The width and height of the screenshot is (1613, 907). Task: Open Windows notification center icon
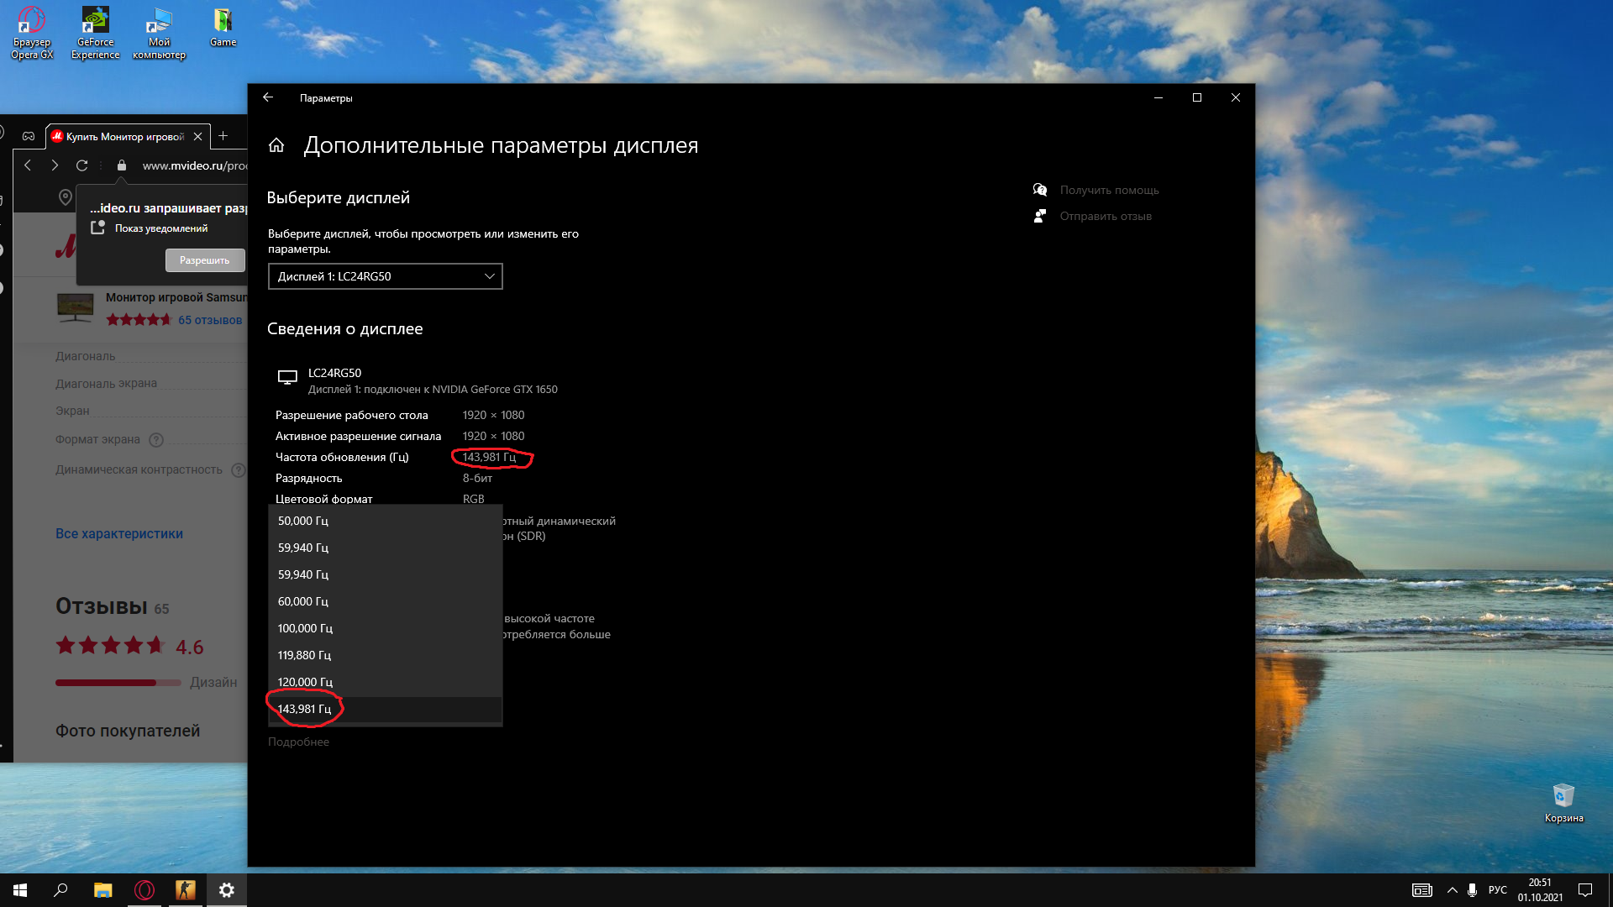click(x=1585, y=890)
